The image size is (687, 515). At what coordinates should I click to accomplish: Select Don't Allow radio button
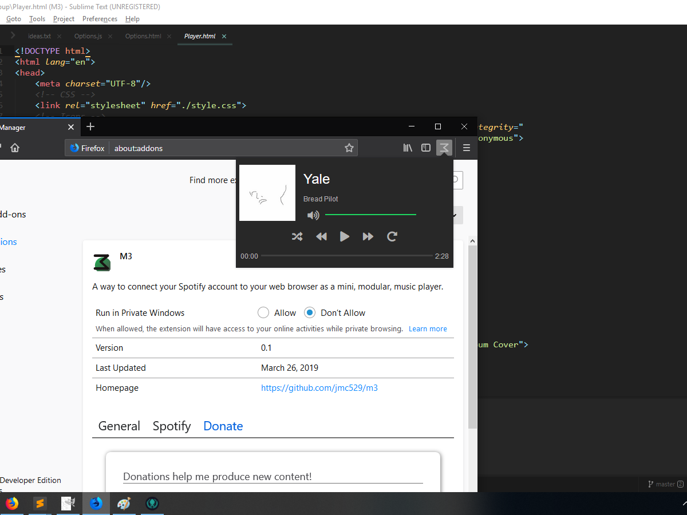(310, 312)
